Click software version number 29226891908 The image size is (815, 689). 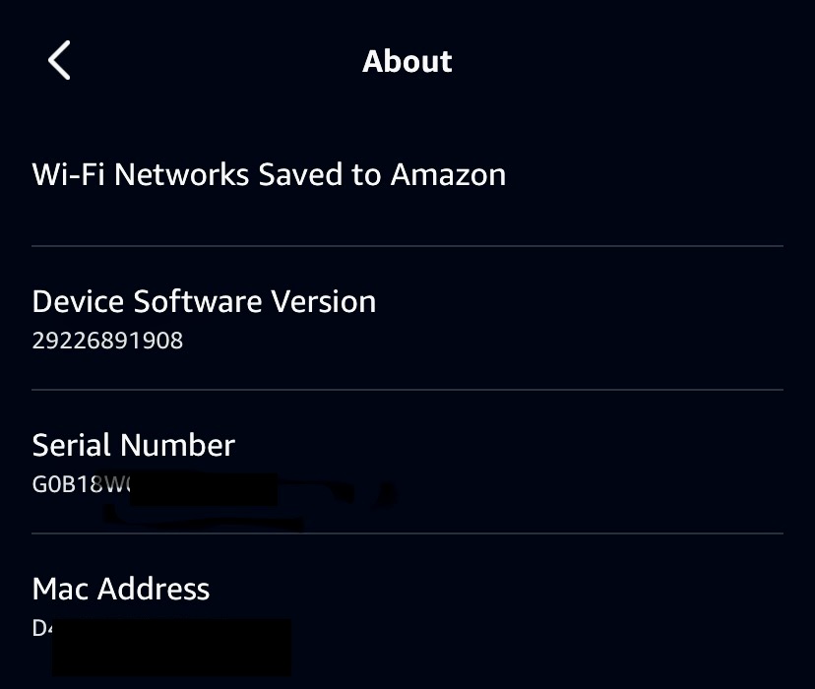click(x=107, y=341)
